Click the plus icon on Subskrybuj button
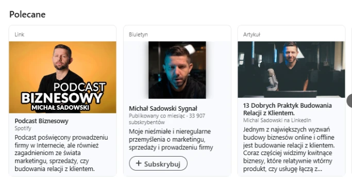 pos(139,163)
